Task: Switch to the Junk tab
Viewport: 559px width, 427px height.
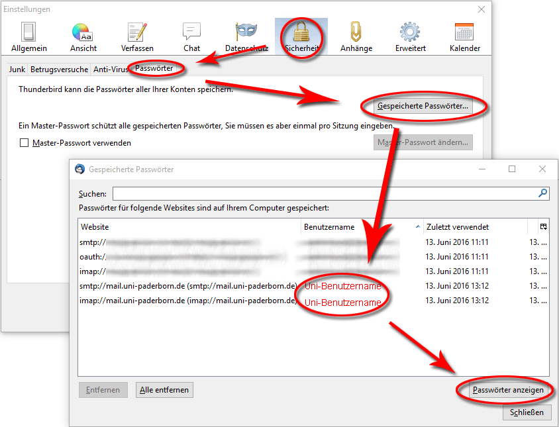Action: click(17, 69)
